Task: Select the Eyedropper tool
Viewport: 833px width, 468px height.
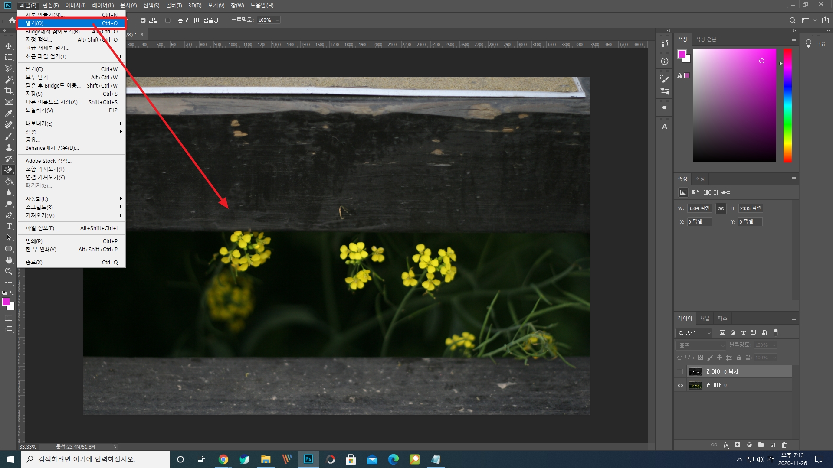Action: click(9, 114)
